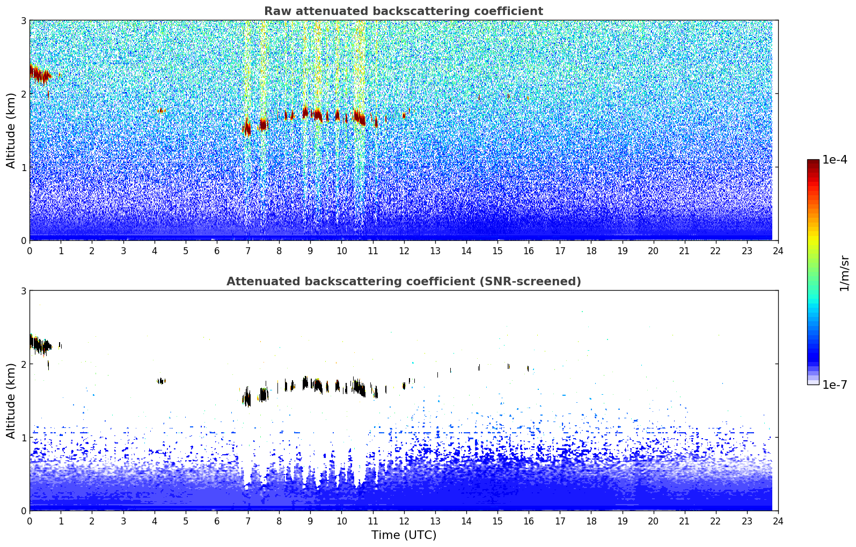Viewport: 856px width, 547px height.
Task: Click the black cloud feature near 7 UTC in bottom plot
Action: 247,397
